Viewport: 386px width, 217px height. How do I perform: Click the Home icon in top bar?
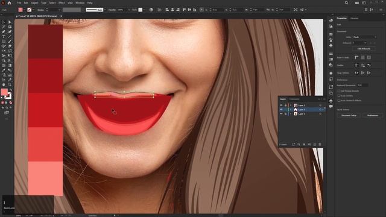[x=10, y=3]
